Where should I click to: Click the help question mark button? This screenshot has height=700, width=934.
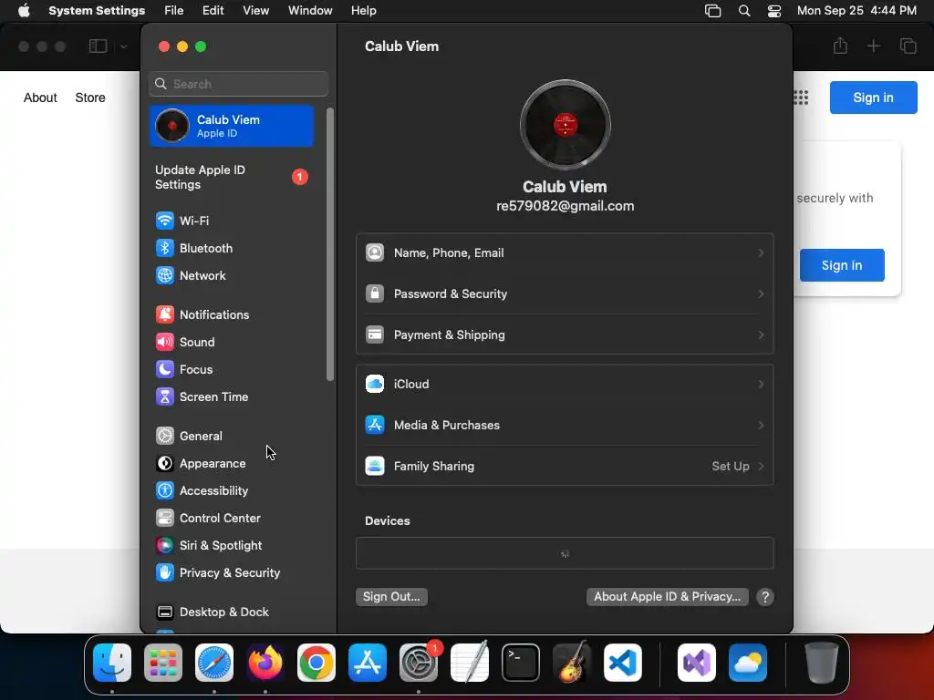765,597
